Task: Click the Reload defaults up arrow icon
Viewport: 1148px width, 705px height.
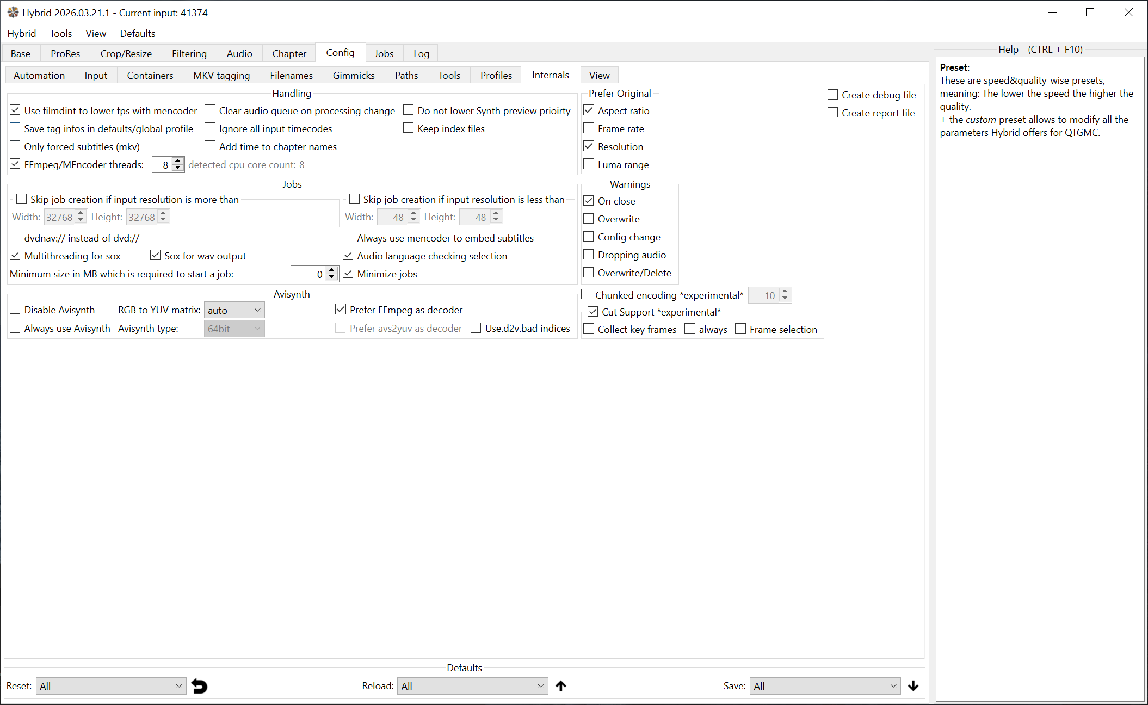Action: pyautogui.click(x=561, y=686)
